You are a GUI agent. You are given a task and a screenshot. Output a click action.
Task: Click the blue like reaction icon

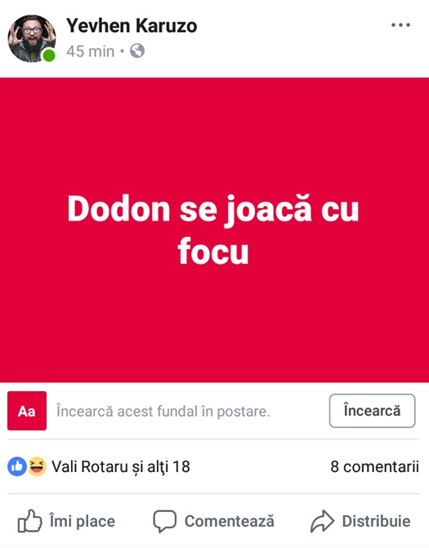17,466
